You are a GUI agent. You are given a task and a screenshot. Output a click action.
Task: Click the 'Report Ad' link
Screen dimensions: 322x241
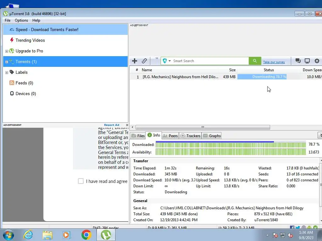click(112, 125)
